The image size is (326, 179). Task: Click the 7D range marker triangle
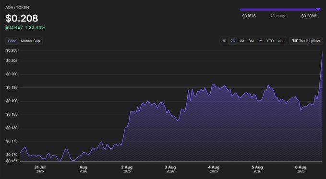click(318, 9)
